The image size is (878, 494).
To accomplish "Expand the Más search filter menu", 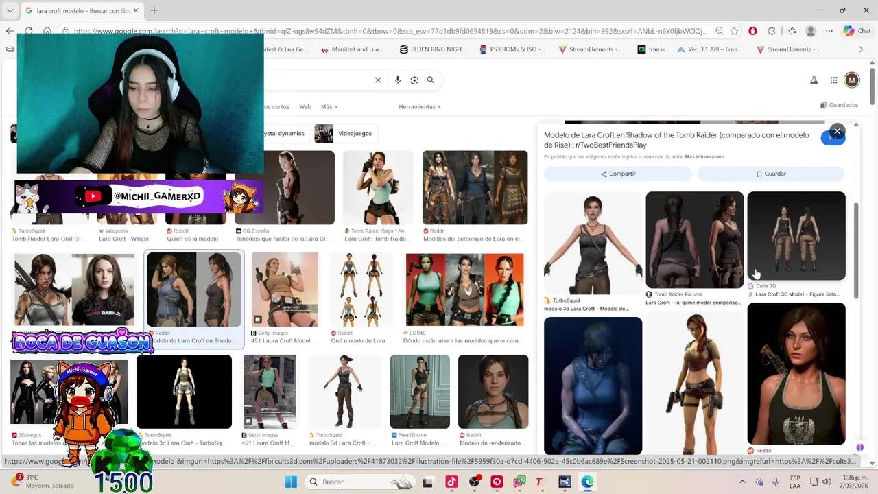I will coord(329,107).
